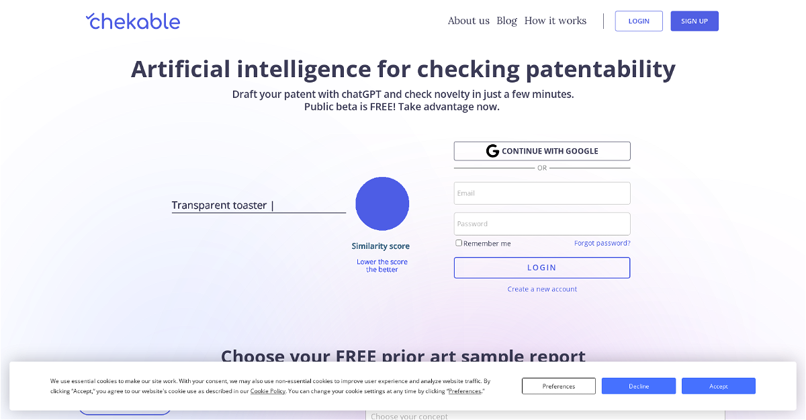Click the LOGIN button in the header

(x=638, y=21)
